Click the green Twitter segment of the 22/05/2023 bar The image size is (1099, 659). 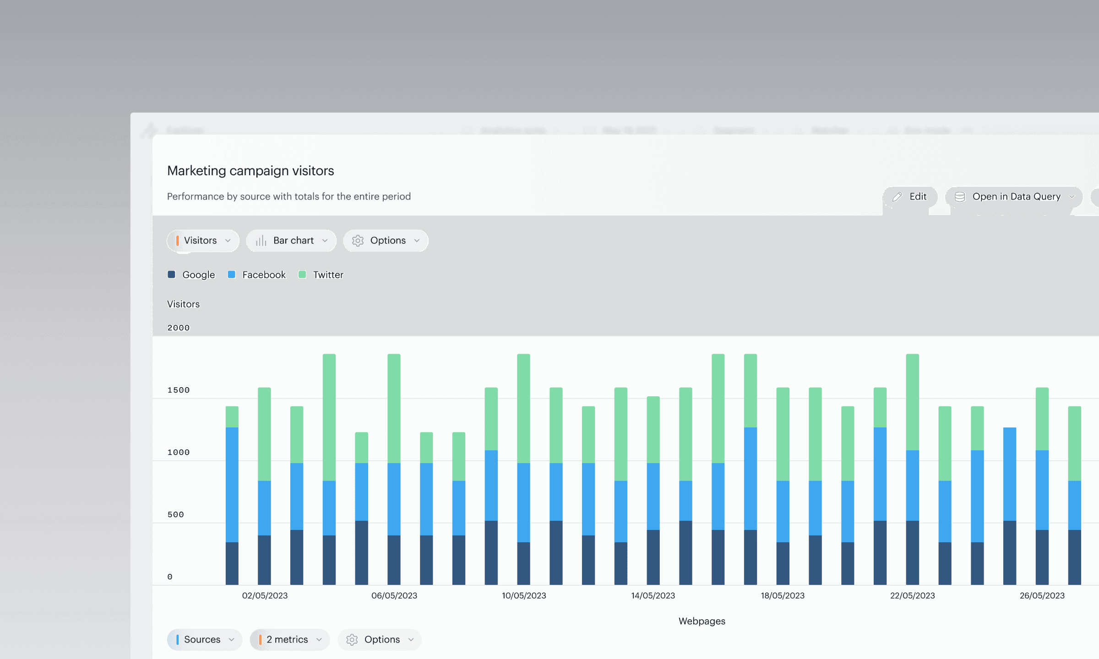point(912,402)
